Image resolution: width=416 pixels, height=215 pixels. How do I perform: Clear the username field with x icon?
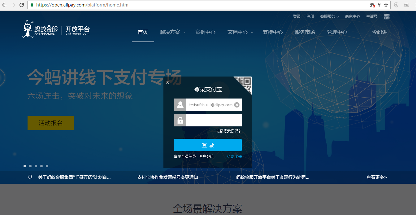click(x=237, y=105)
